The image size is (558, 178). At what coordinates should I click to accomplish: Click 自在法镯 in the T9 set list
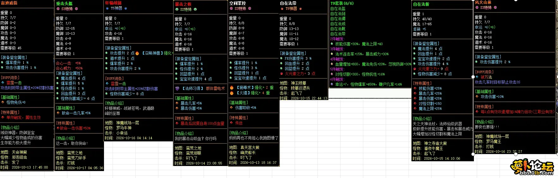(338, 19)
